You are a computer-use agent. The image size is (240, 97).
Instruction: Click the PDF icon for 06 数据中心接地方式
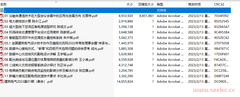click(2, 49)
